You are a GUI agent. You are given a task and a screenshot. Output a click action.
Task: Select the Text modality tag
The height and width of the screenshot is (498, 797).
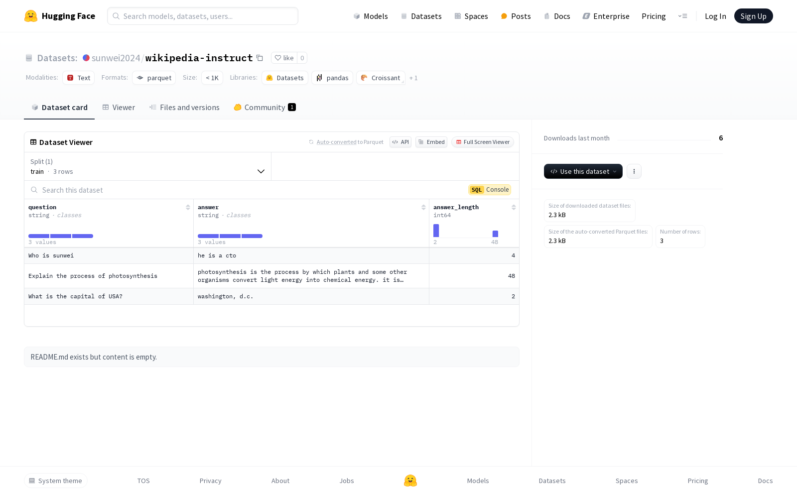coord(79,78)
